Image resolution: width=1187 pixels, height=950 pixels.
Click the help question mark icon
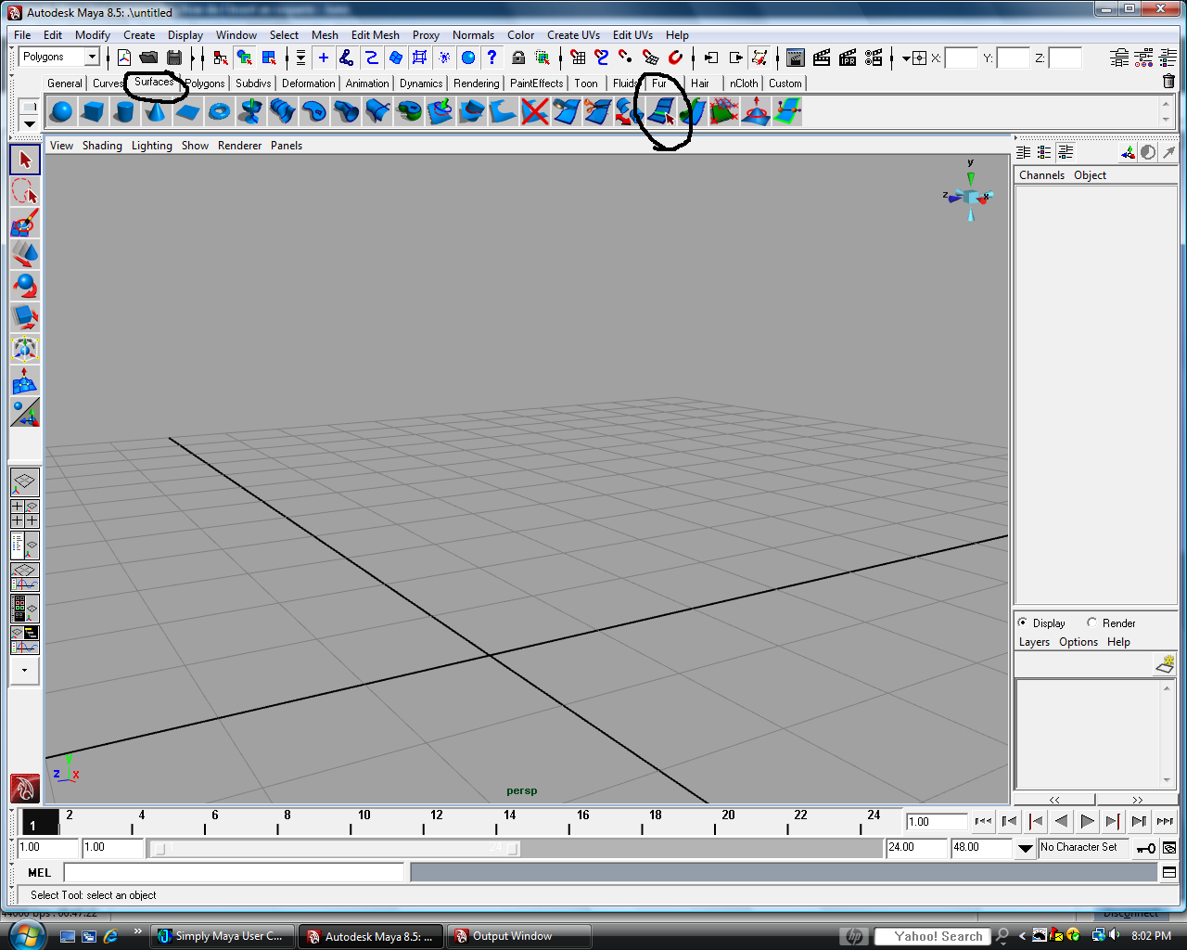(x=492, y=58)
